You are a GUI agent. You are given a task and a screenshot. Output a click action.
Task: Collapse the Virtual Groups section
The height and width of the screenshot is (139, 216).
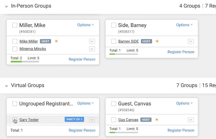click(x=7, y=86)
